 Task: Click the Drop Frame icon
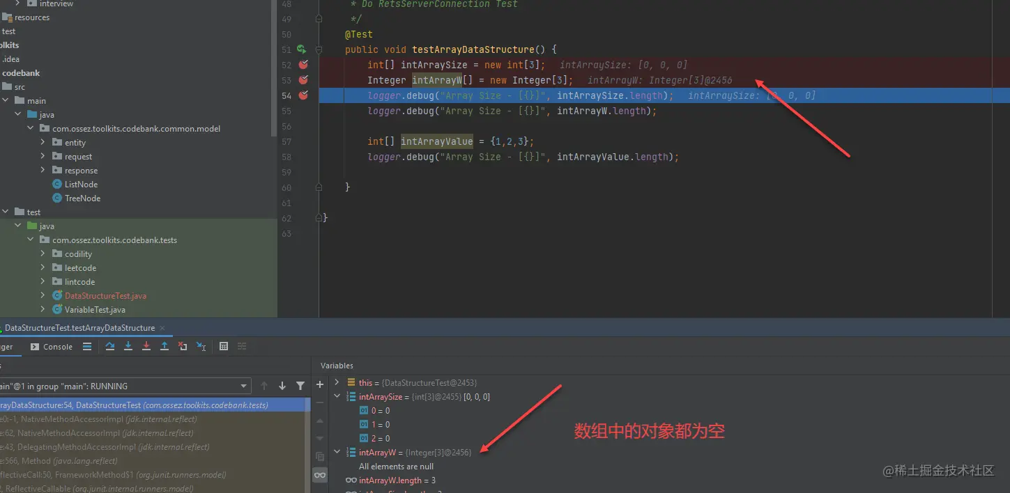point(183,346)
